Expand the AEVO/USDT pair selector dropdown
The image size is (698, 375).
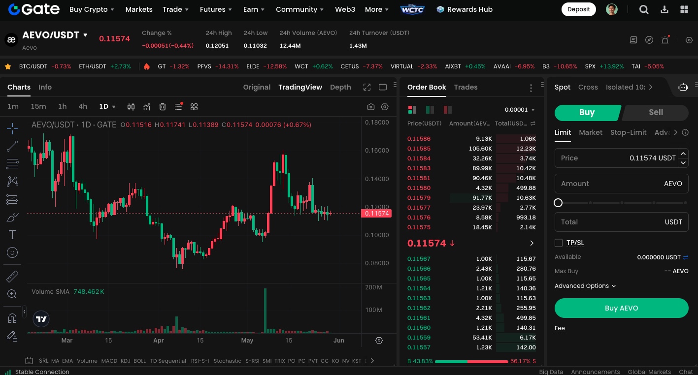(x=85, y=35)
